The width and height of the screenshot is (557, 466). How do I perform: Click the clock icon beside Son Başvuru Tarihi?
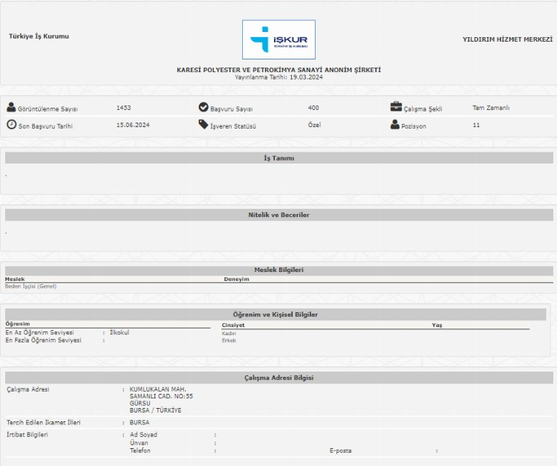11,125
